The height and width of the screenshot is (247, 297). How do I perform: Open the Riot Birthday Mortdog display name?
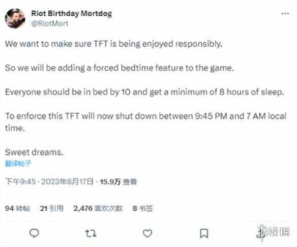[71, 13]
